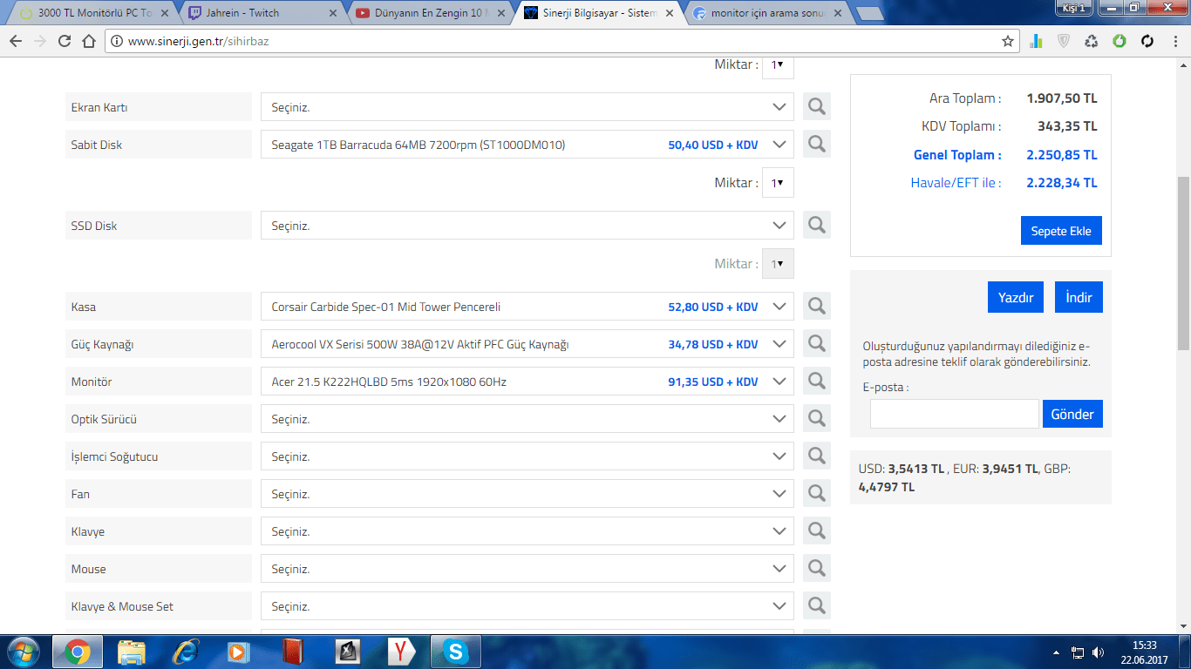Click the magnifier next to Monitör

point(816,382)
